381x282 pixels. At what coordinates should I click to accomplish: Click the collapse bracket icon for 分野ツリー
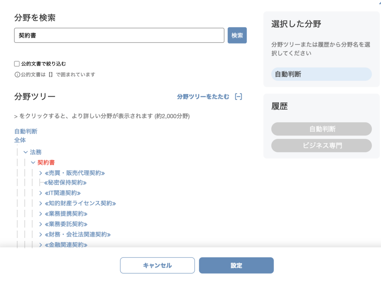click(238, 97)
